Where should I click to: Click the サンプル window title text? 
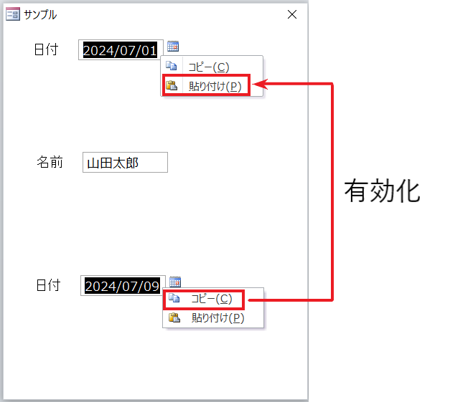[40, 14]
